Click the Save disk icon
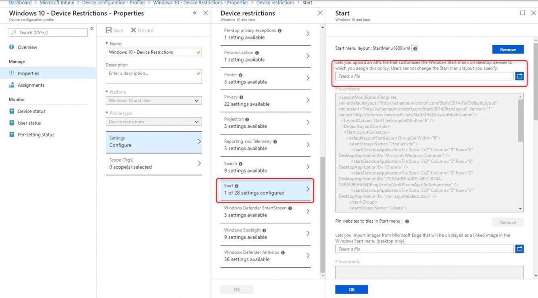Viewport: 538px width, 298px height. pyautogui.click(x=109, y=30)
